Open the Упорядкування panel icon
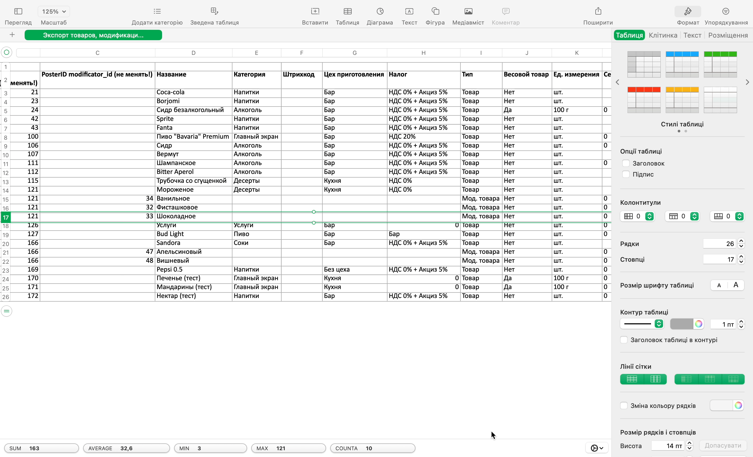 pyautogui.click(x=726, y=11)
